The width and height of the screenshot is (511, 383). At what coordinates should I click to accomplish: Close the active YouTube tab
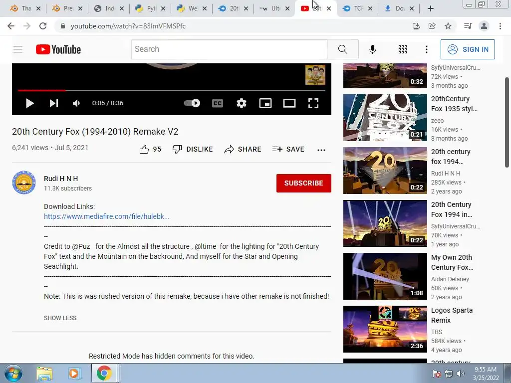coord(329,8)
